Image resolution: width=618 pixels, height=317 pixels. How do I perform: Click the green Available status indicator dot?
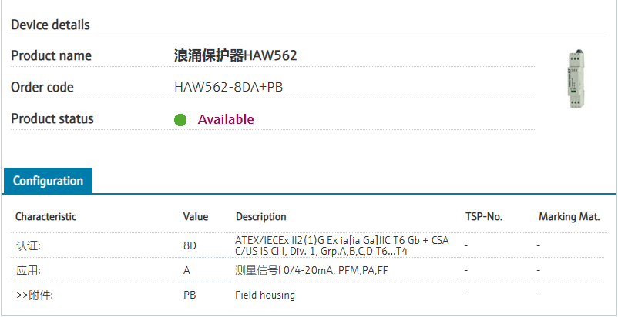coord(180,120)
